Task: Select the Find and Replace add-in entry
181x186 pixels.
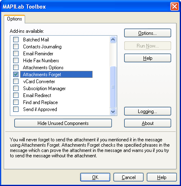Action: 40,102
